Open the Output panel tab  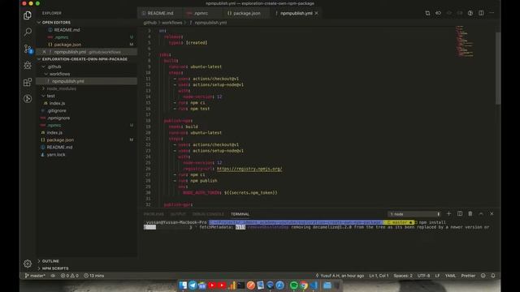pos(178,214)
